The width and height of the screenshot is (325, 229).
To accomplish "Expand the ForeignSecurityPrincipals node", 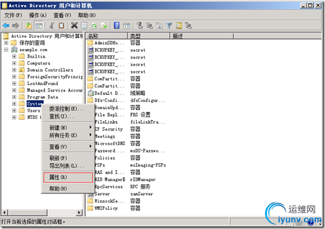I will [14, 77].
